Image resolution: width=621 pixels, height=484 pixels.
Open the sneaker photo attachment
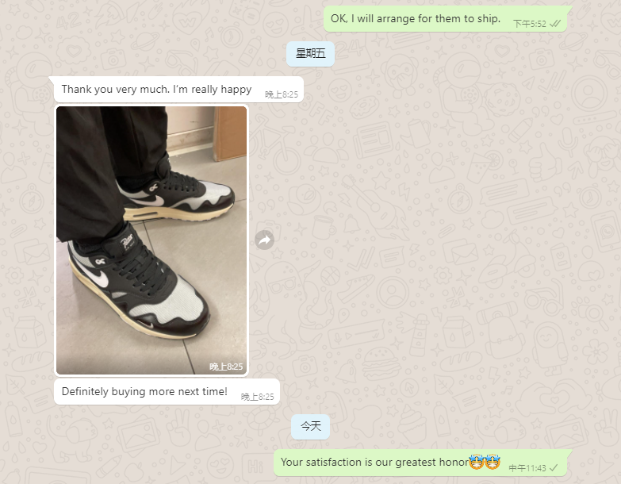pyautogui.click(x=151, y=240)
